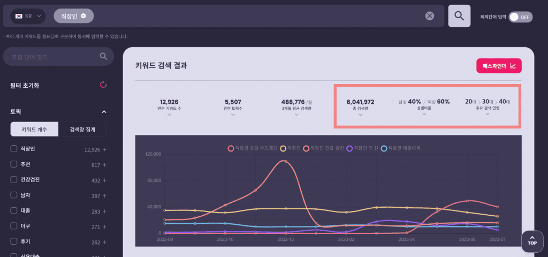Click the plus icon next to 817
This screenshot has width=548, height=257.
pyautogui.click(x=104, y=165)
